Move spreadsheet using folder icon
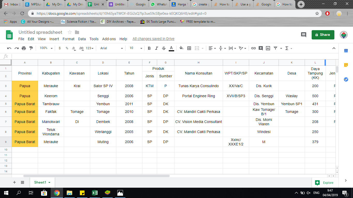The image size is (353, 198). (x=77, y=32)
